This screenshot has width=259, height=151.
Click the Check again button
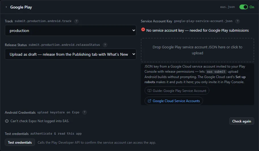pos(241,121)
